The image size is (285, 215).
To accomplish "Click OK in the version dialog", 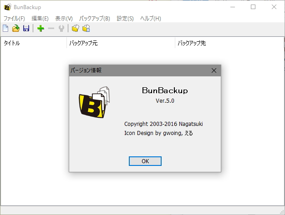I will (145, 161).
